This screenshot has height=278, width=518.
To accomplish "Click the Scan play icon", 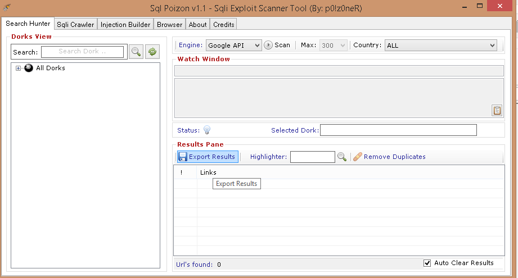I will point(268,45).
